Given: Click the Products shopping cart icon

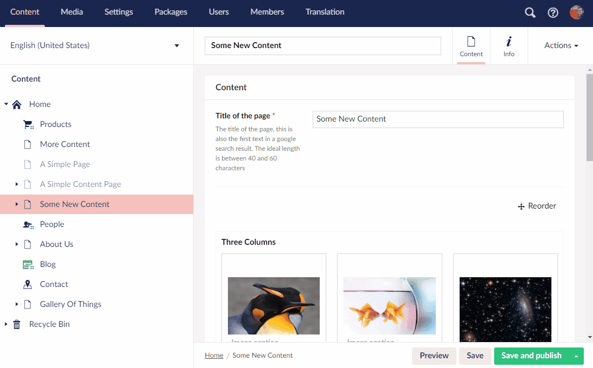Looking at the screenshot, I should coord(29,124).
